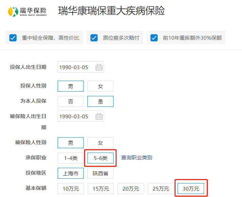Select 上海市 as 投保地区
Screen dimensions: 242x197
click(x=71, y=173)
